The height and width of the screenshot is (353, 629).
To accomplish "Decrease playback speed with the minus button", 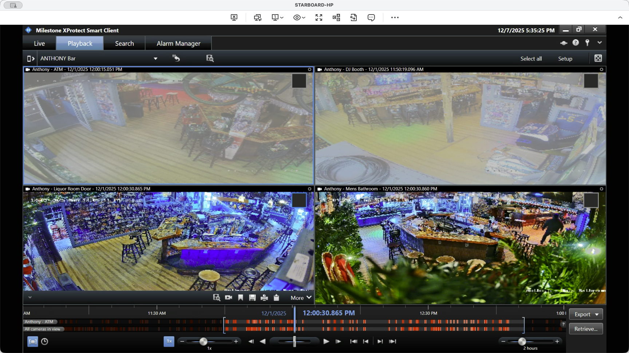I will 182,341.
